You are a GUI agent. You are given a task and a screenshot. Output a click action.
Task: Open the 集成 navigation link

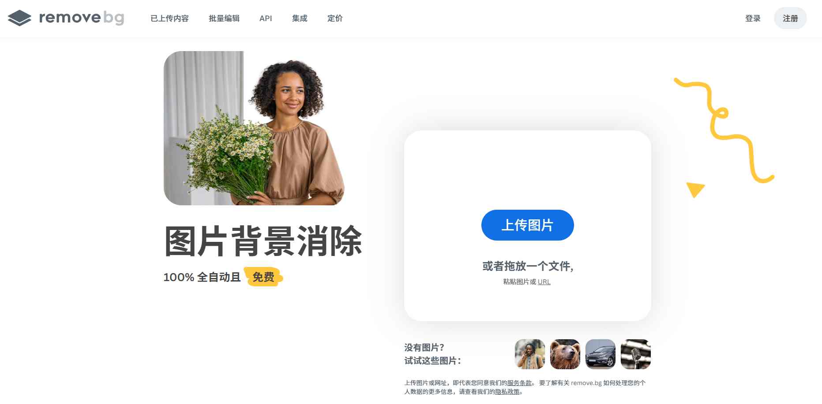point(300,19)
